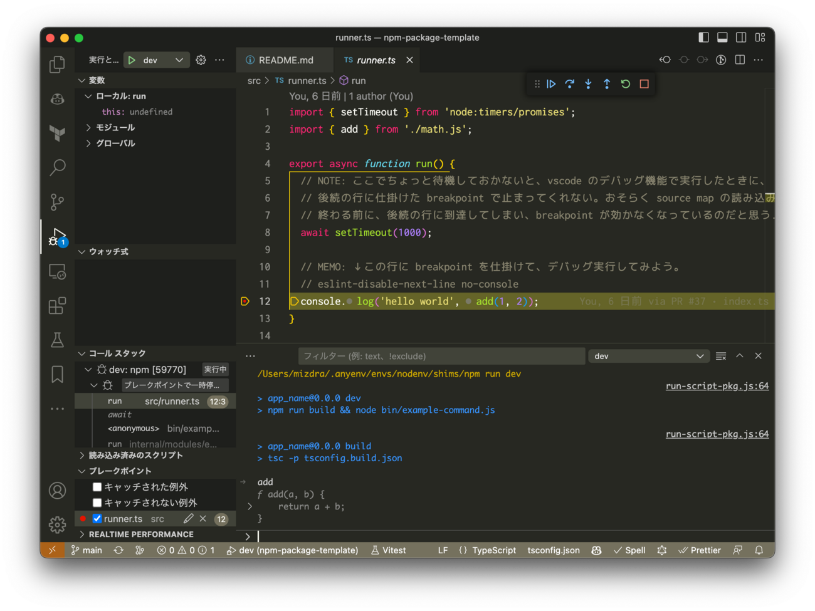Collapse the 変数 section
815x611 pixels.
click(81, 80)
